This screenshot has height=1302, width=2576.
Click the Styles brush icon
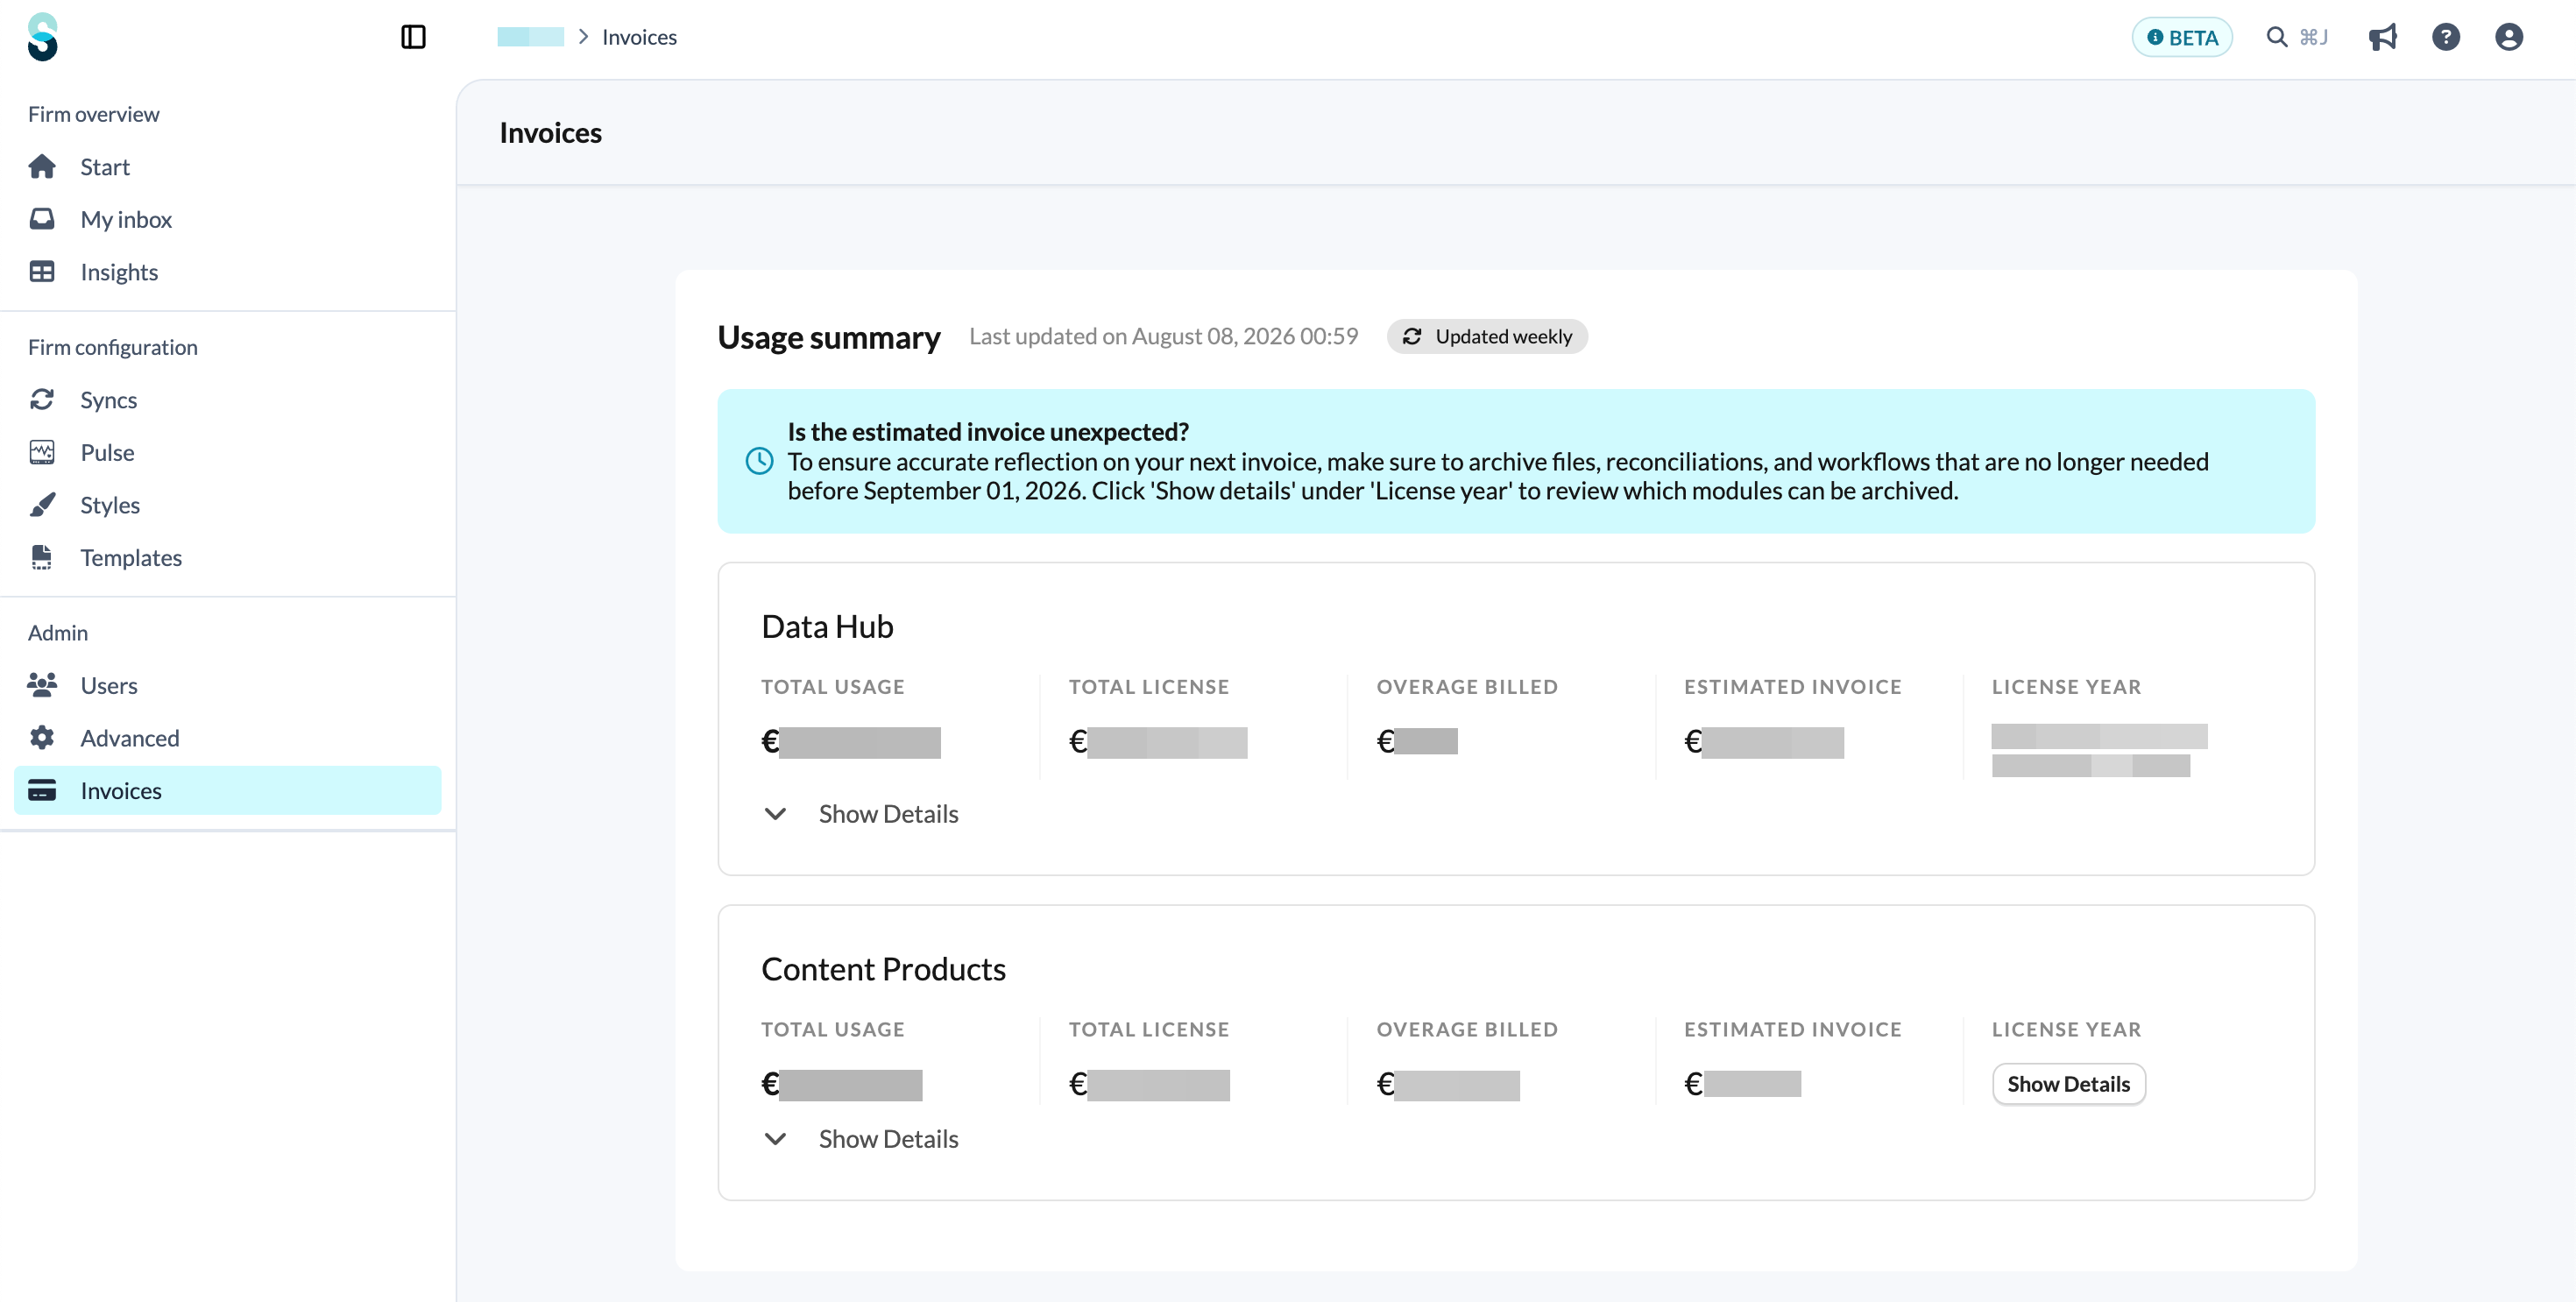(42, 505)
